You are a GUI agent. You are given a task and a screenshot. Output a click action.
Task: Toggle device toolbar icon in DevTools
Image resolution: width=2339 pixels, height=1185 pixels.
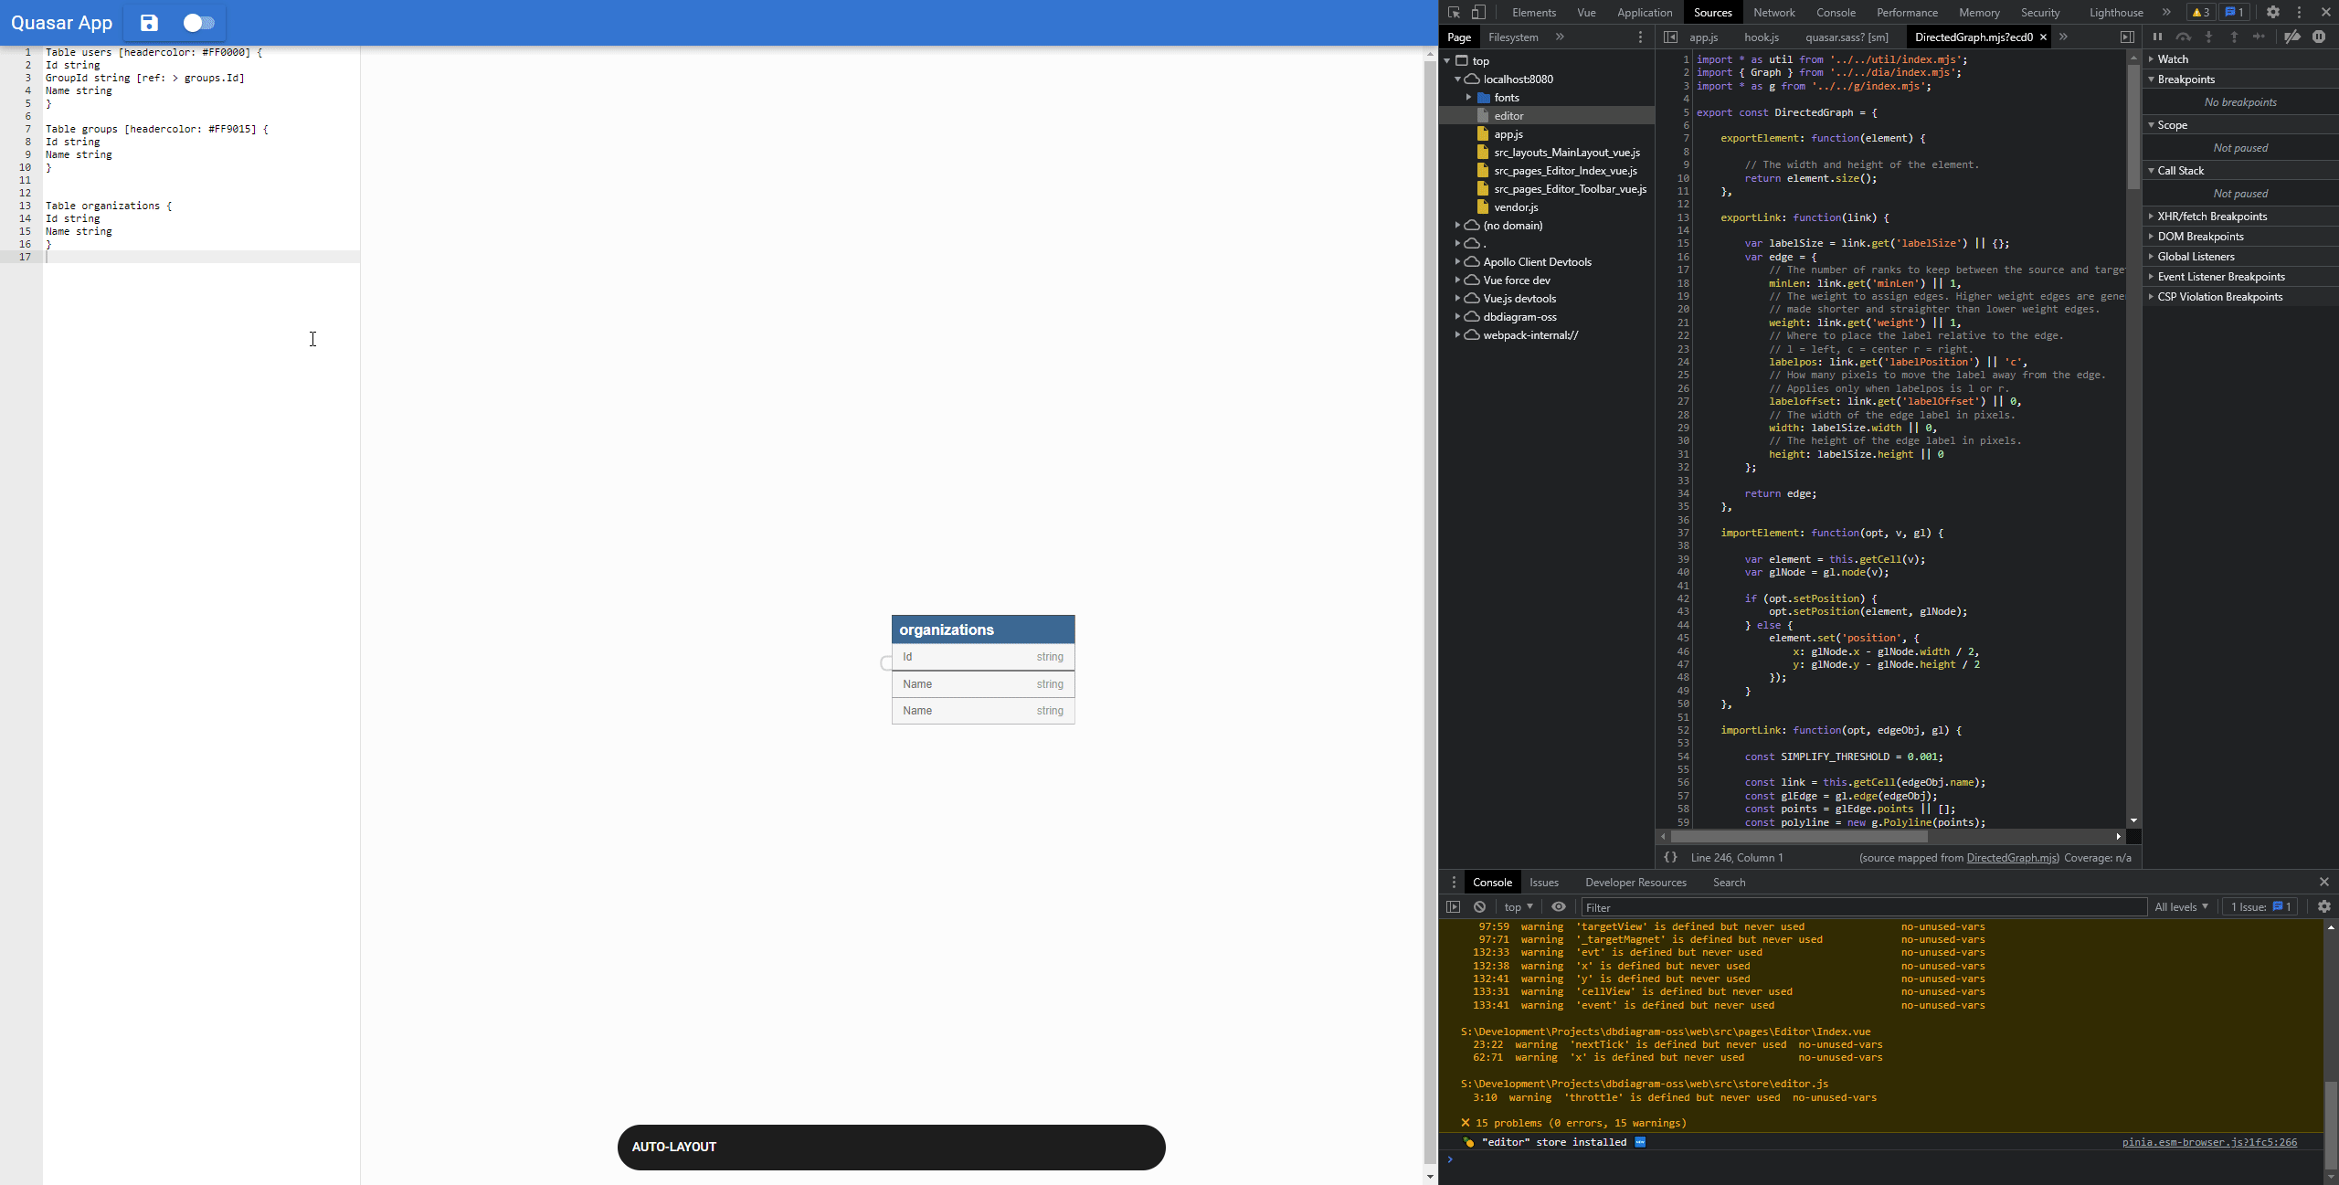(x=1478, y=12)
